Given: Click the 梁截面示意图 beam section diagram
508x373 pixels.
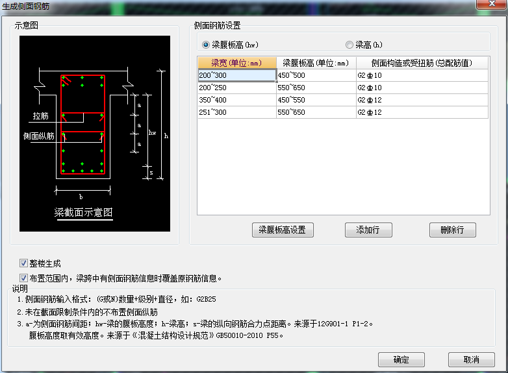Looking at the screenshot, I should (x=95, y=134).
